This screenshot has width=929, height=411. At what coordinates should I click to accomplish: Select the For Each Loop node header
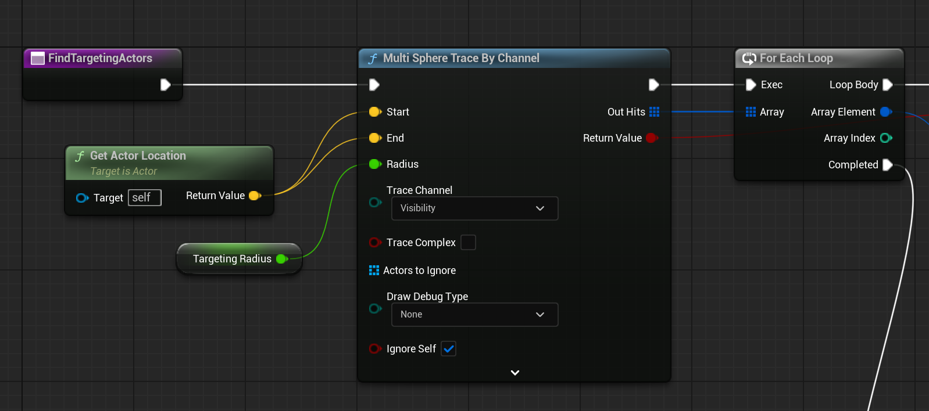819,58
